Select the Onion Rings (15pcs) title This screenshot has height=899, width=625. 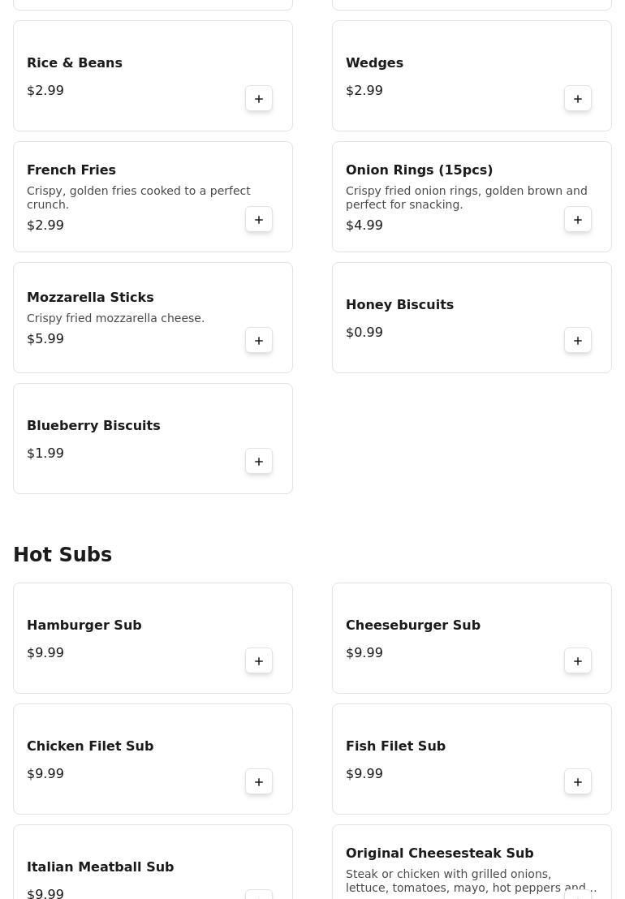coord(419,170)
